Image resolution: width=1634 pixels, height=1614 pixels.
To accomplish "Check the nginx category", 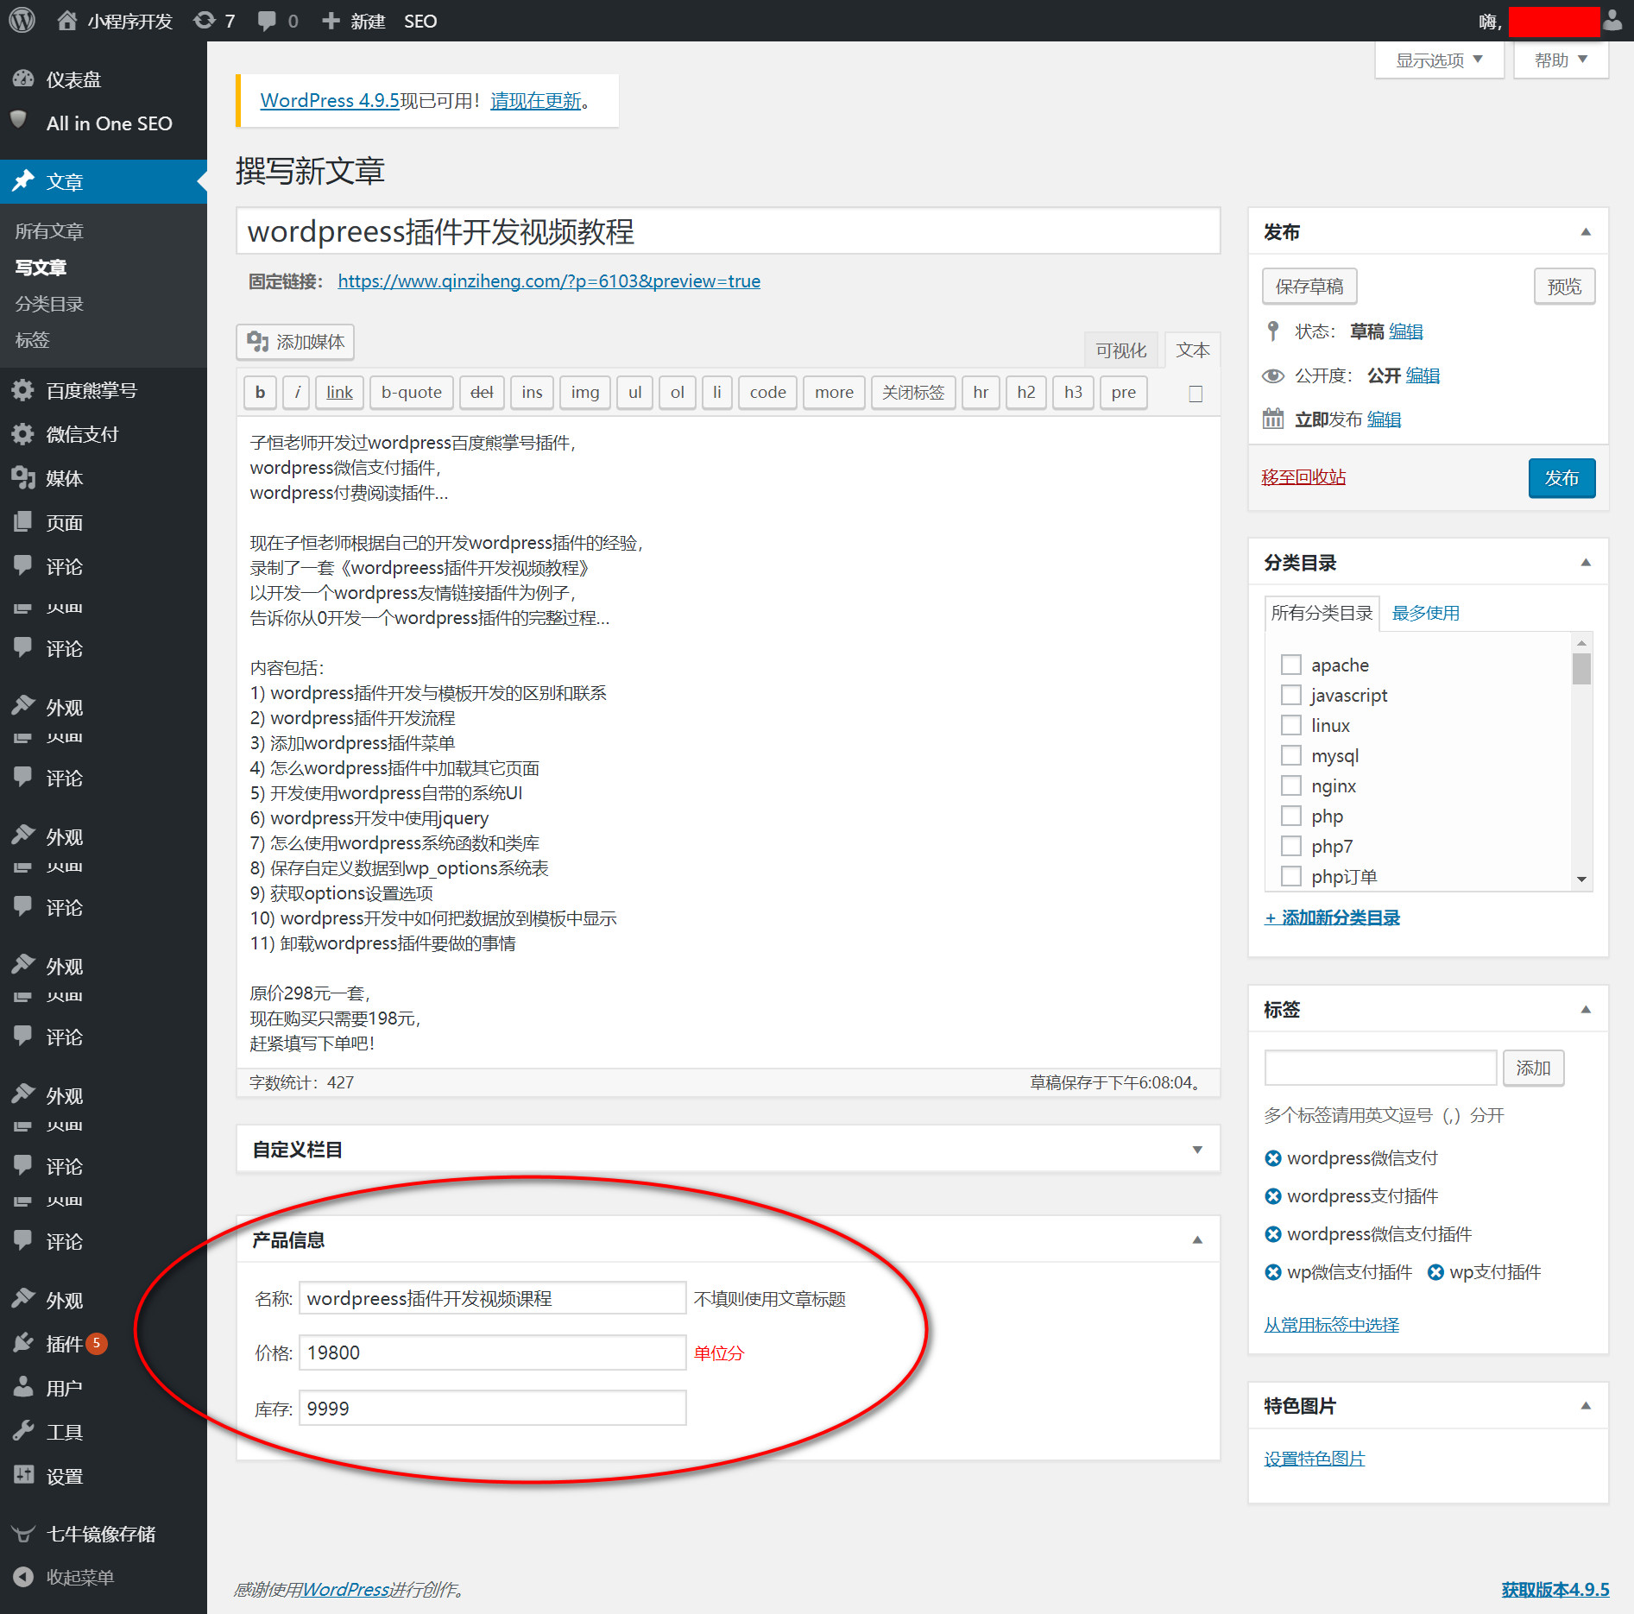I will 1291,785.
